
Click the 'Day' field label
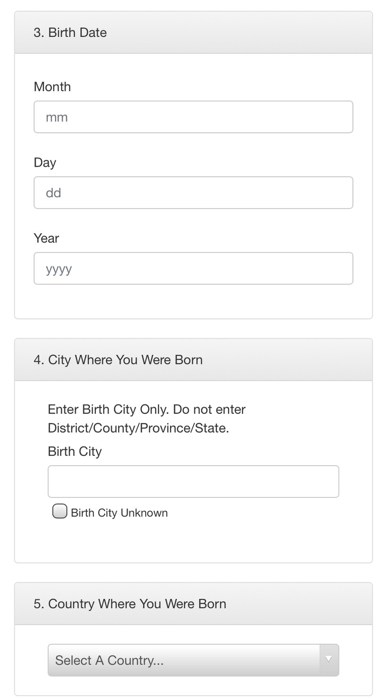point(45,163)
